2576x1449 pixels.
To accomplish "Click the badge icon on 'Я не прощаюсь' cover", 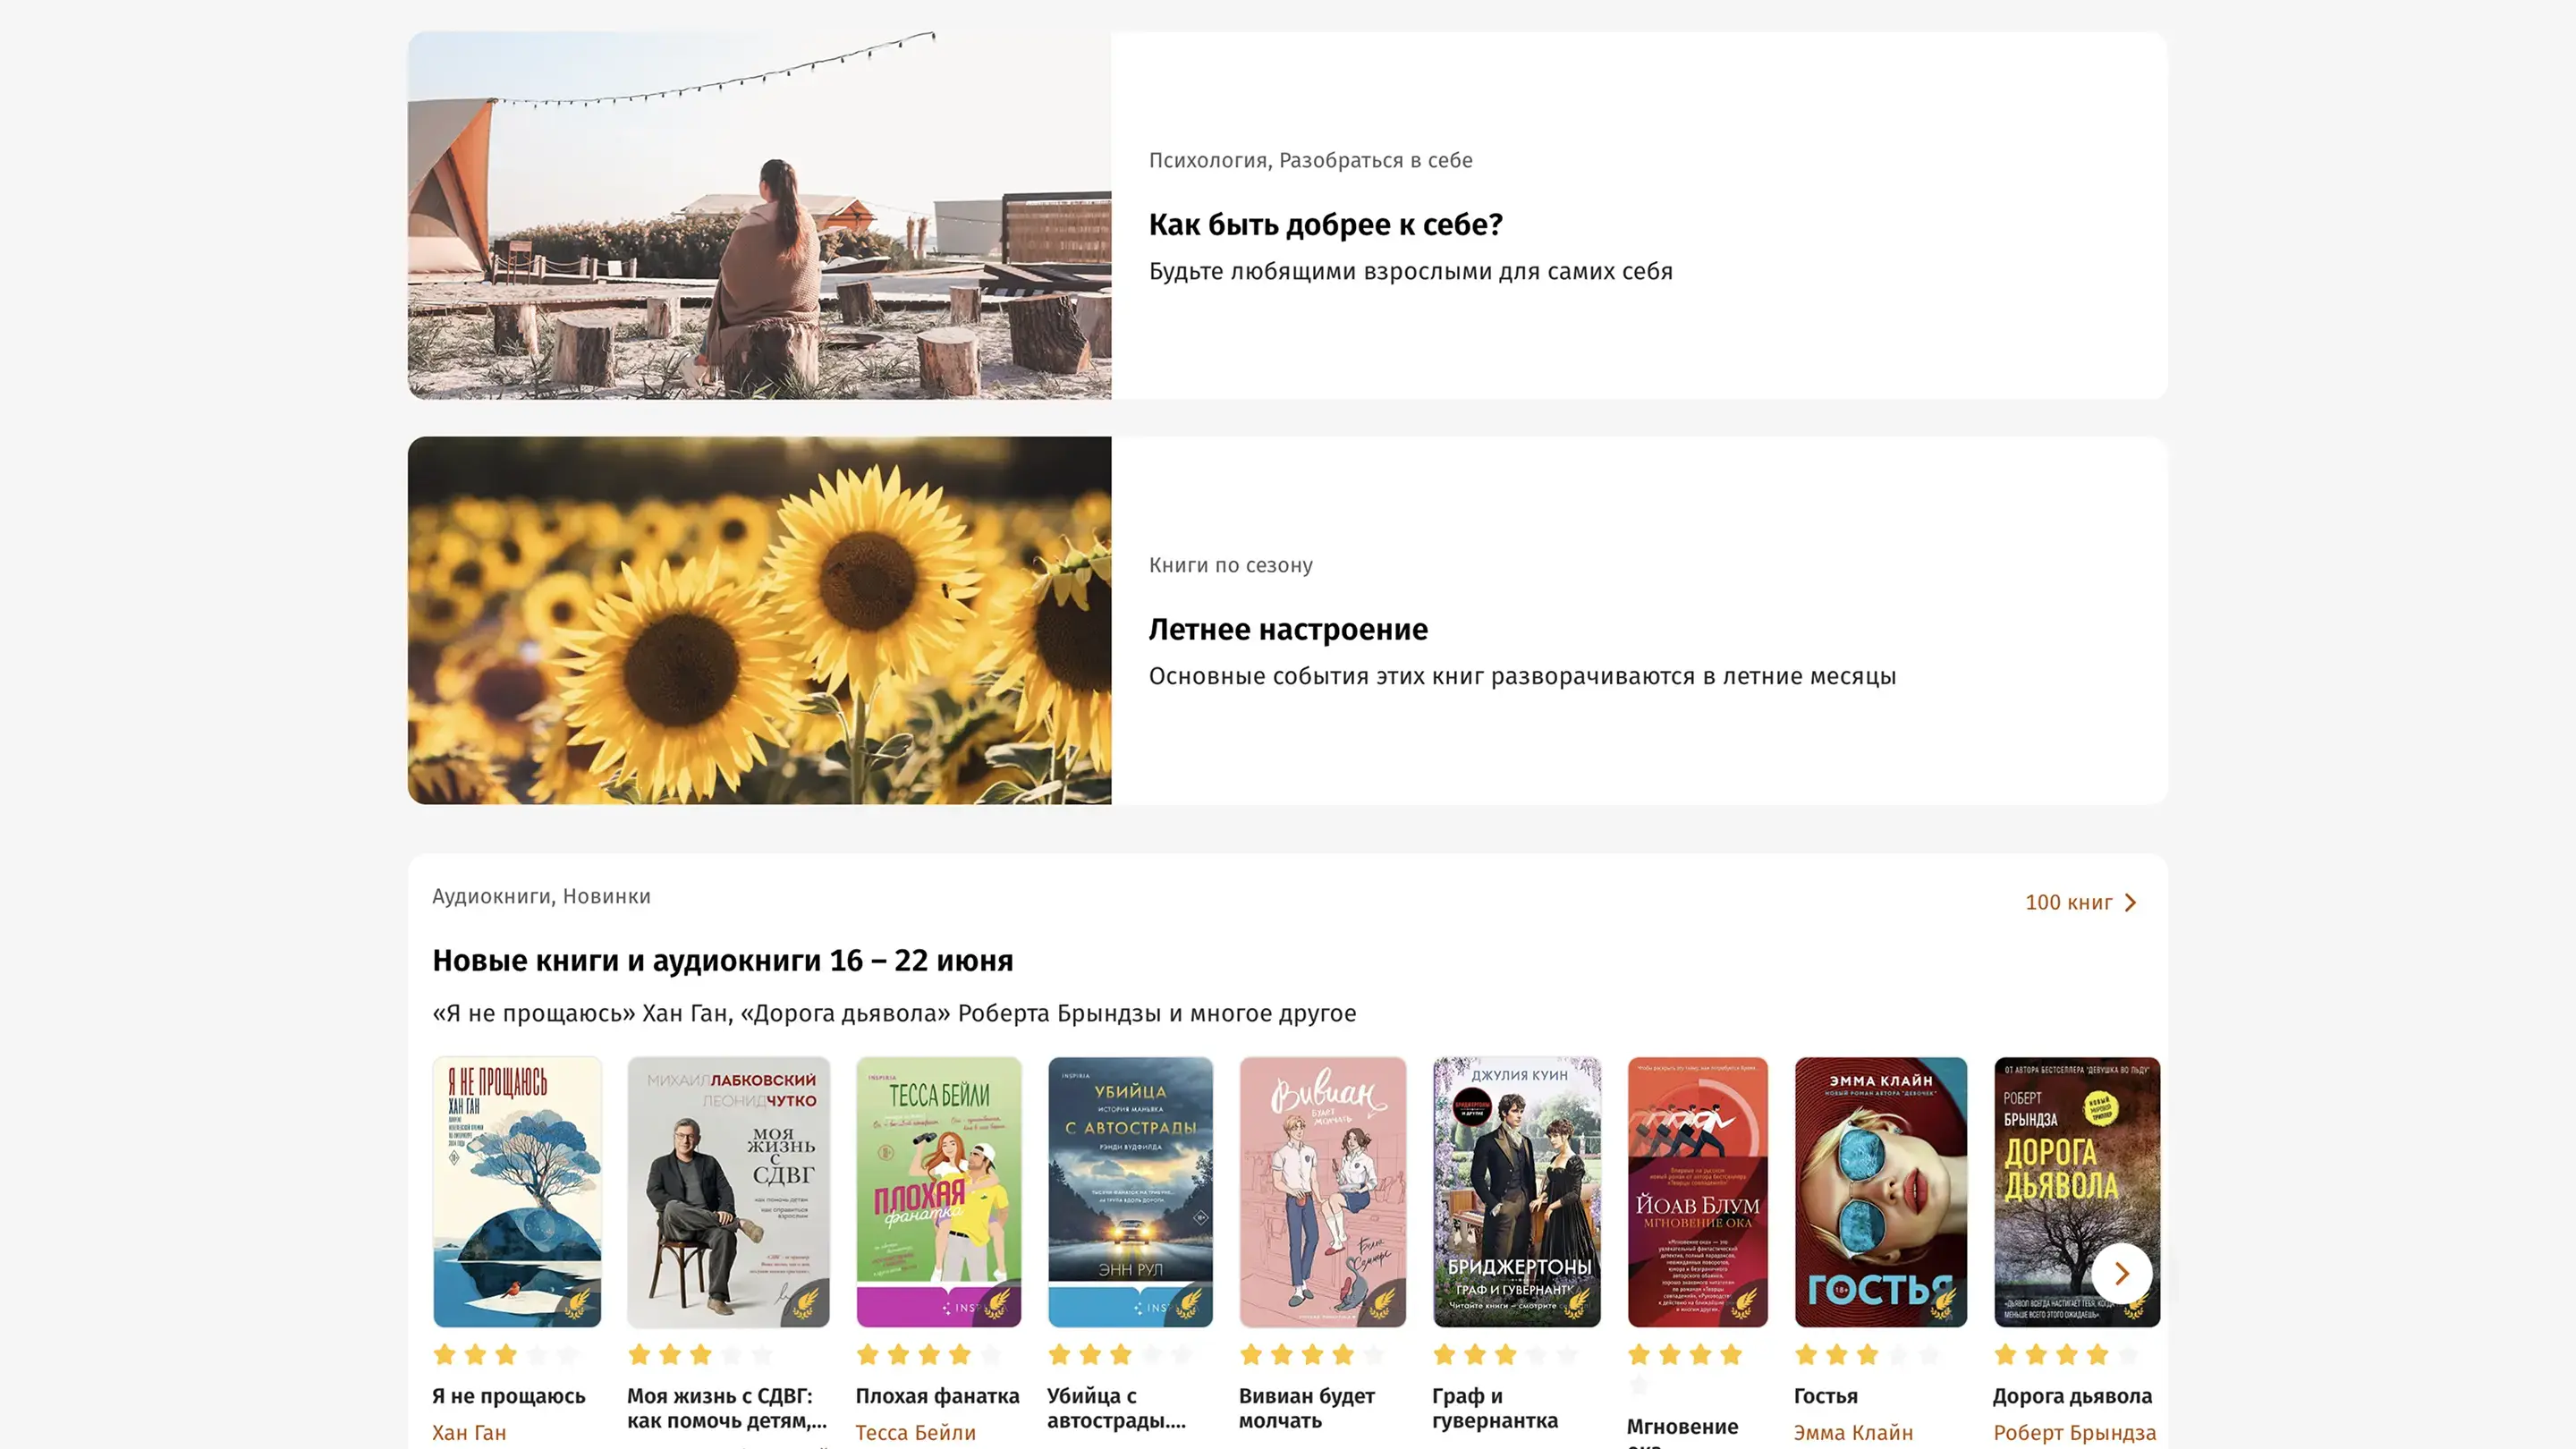I will click(x=577, y=1304).
